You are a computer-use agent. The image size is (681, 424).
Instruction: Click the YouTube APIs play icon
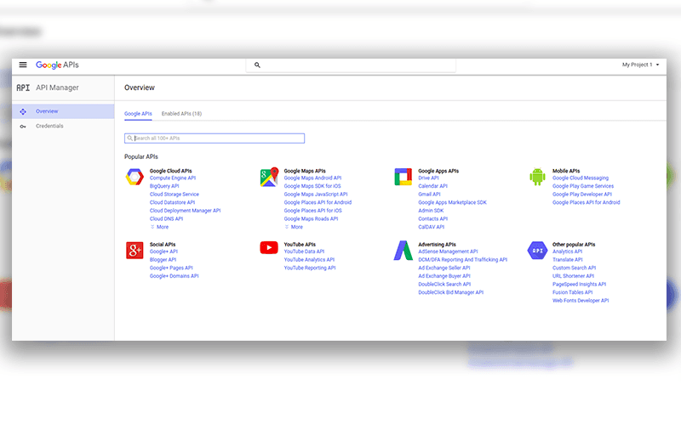(x=269, y=247)
